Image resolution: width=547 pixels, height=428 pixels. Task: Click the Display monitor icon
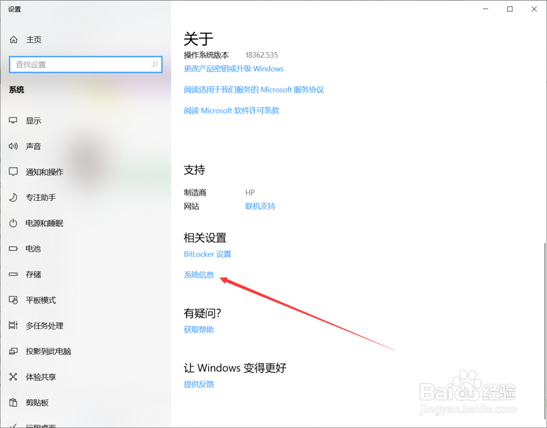pyautogui.click(x=13, y=120)
